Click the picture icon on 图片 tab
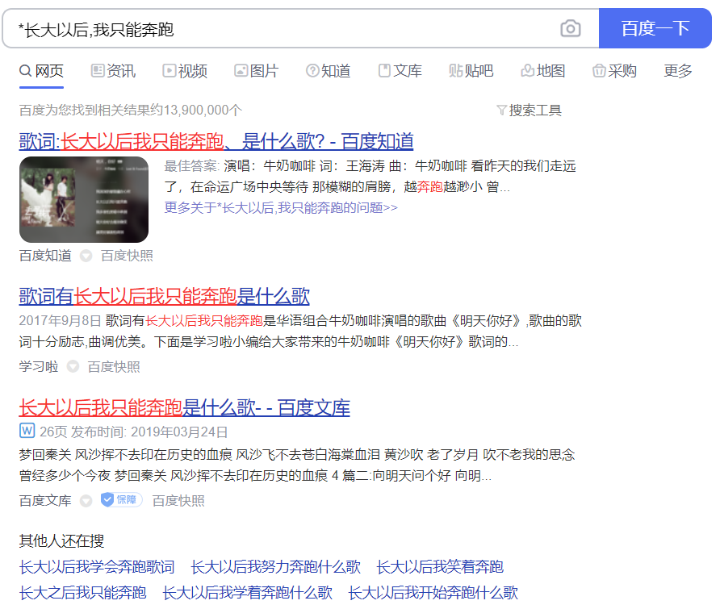 pyautogui.click(x=241, y=71)
